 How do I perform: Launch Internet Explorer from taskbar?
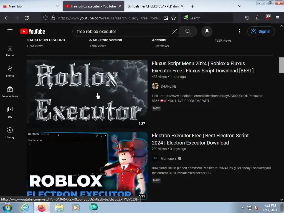(25, 207)
